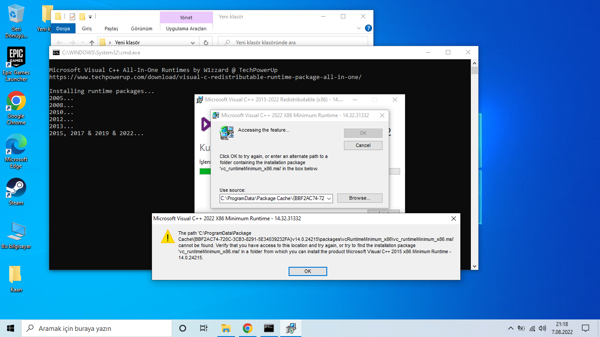Image resolution: width=600 pixels, height=337 pixels.
Task: Switch to the Paylaş ribbon tab
Action: [112, 29]
